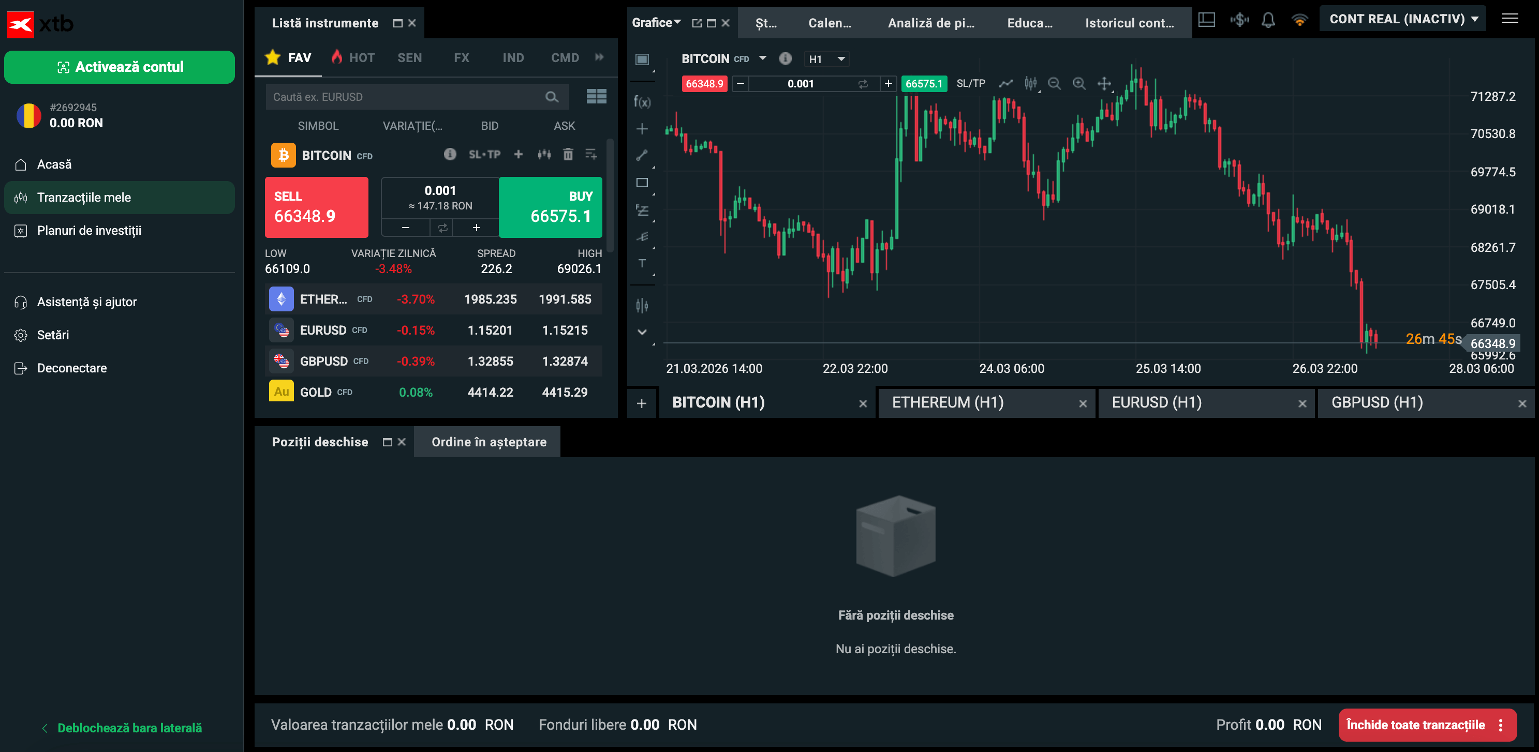Zoom in the Bitcoin chart
Image resolution: width=1539 pixels, height=752 pixels.
pyautogui.click(x=1078, y=84)
